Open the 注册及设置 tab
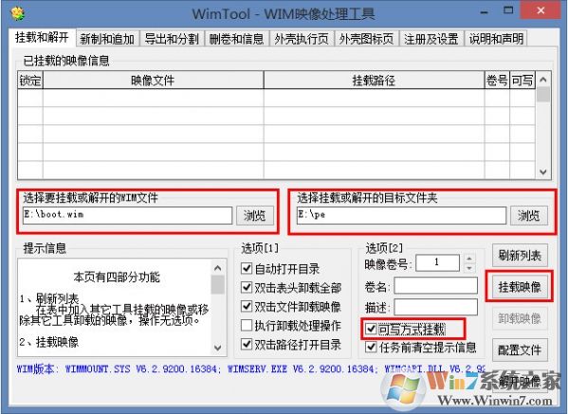 click(x=431, y=39)
